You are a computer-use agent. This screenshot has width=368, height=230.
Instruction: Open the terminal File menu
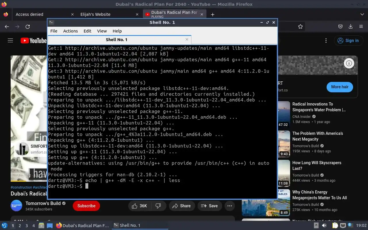(54, 31)
